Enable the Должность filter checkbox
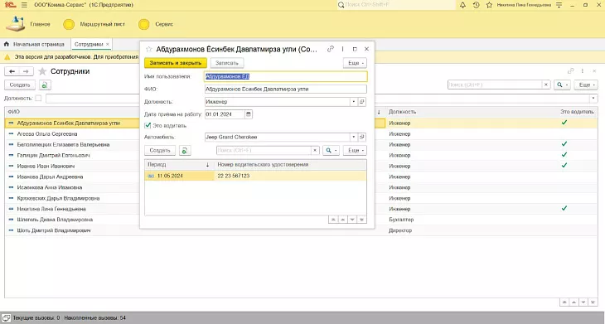 coord(38,99)
